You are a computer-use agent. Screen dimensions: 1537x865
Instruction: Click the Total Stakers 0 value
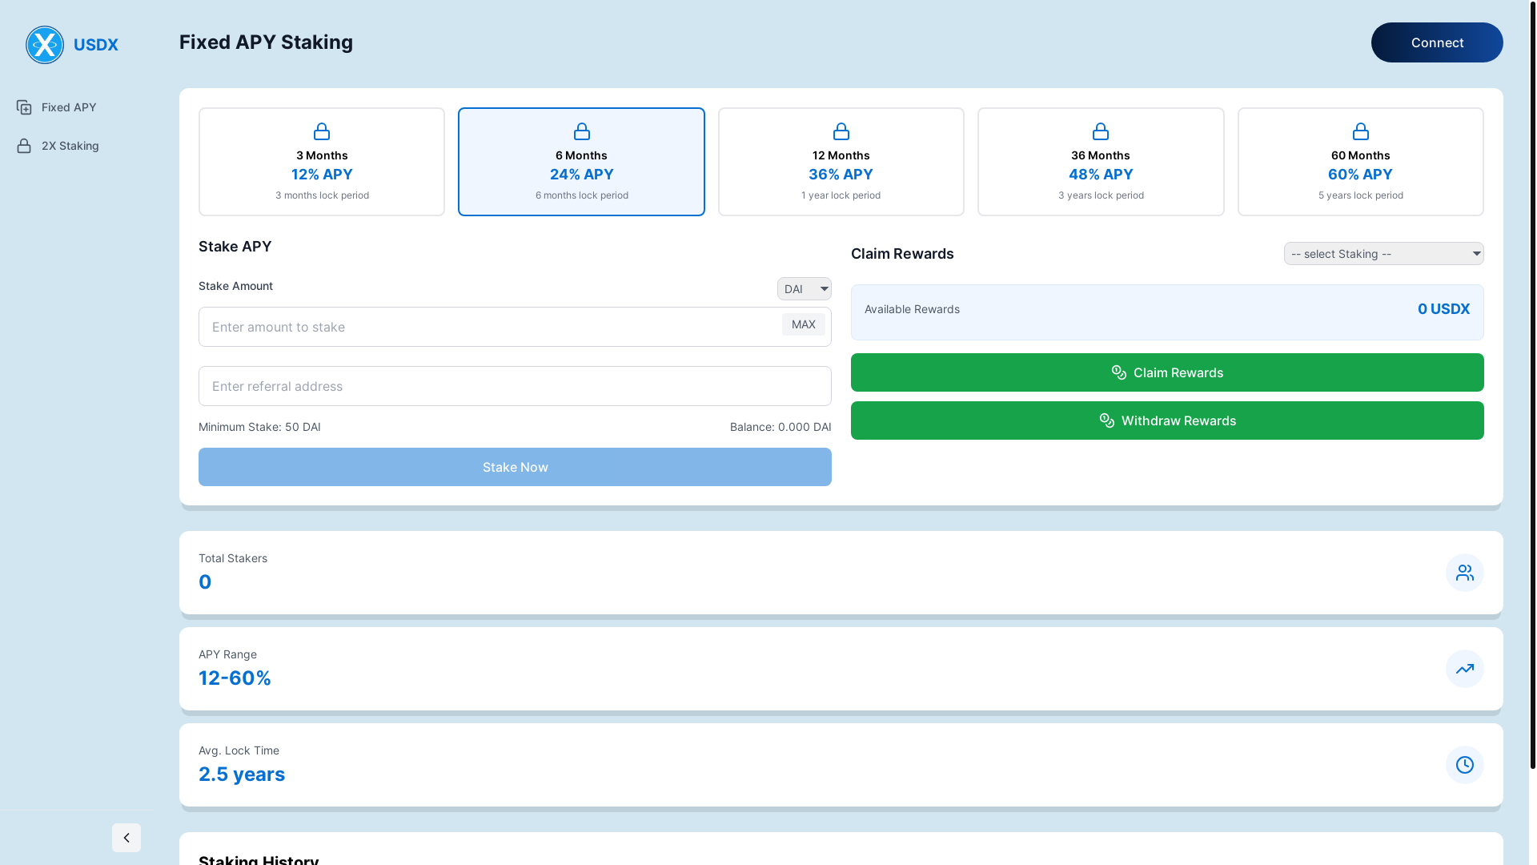coord(205,582)
